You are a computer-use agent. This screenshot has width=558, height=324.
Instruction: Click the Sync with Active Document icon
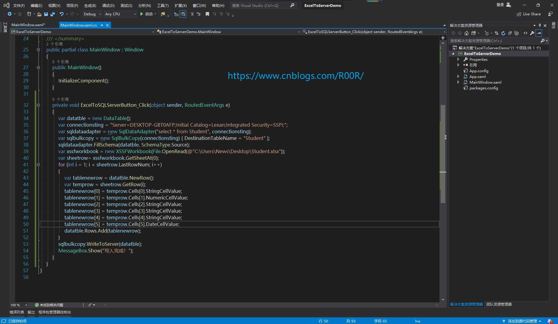tap(497, 33)
